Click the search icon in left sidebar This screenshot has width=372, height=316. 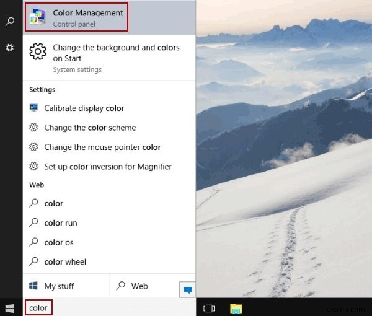click(x=10, y=21)
